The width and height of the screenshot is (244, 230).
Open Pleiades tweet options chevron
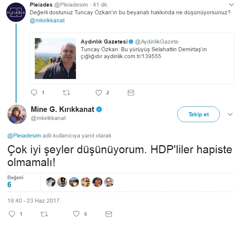pos(232,5)
